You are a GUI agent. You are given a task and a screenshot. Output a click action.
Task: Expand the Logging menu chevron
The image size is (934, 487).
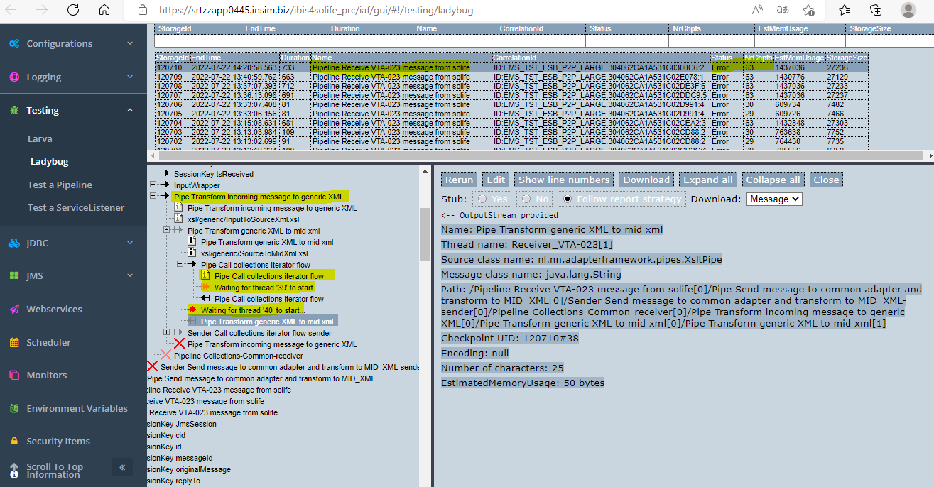point(130,77)
